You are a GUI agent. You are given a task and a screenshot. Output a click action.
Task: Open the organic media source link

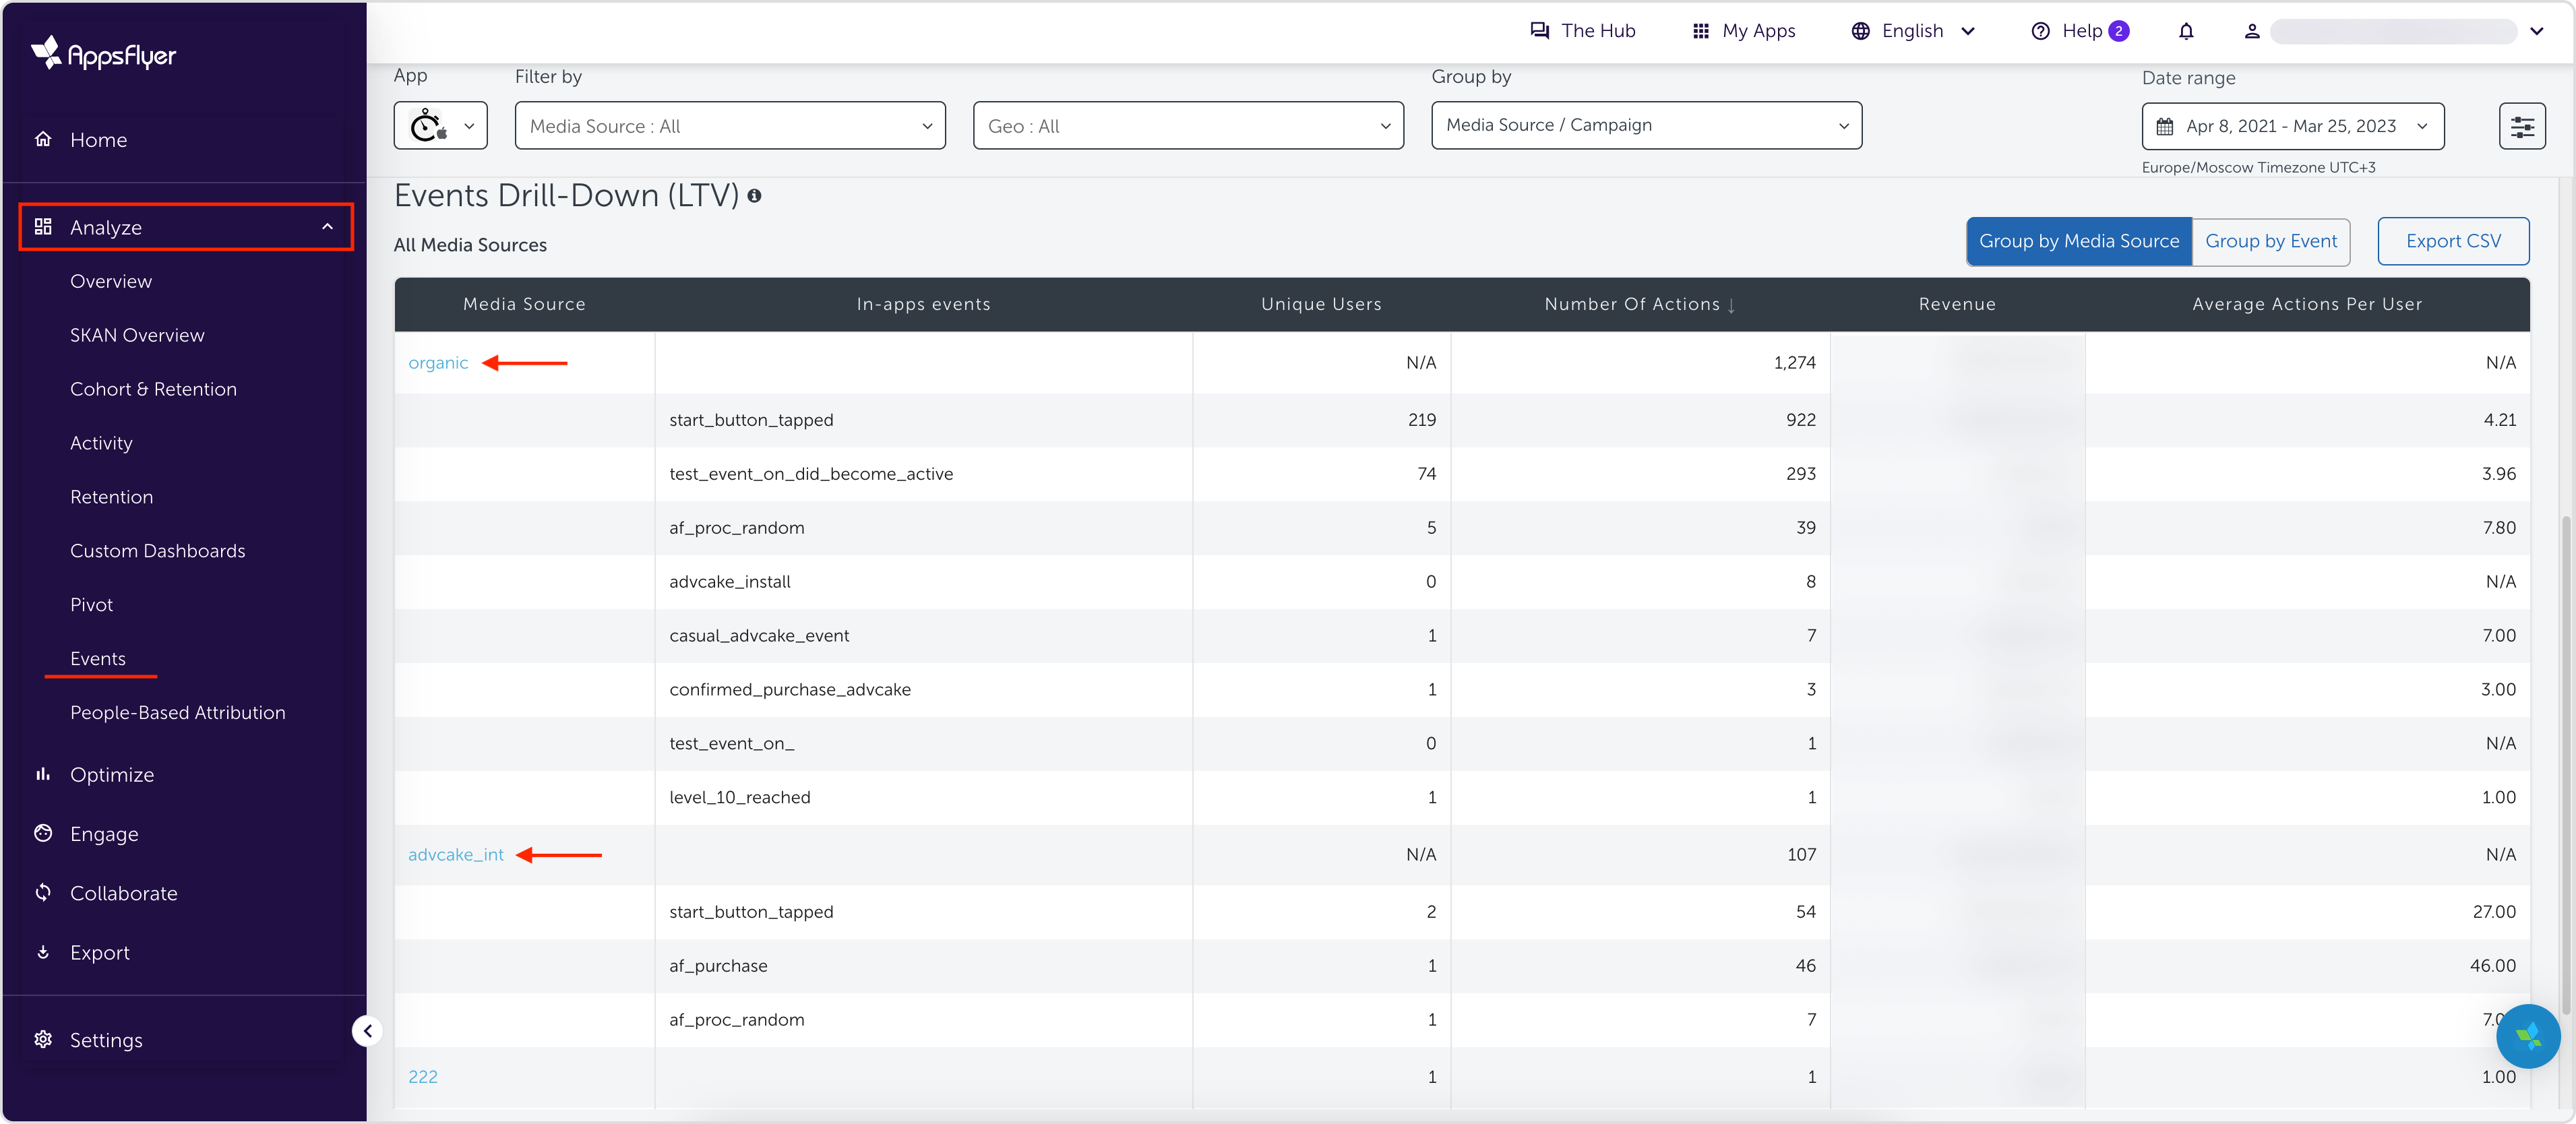[438, 362]
